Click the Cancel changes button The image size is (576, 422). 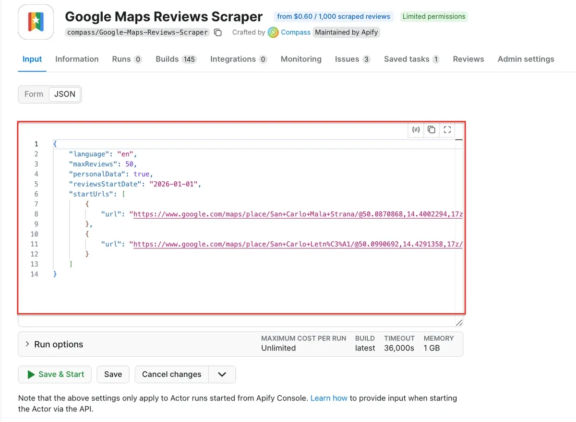[x=172, y=375]
